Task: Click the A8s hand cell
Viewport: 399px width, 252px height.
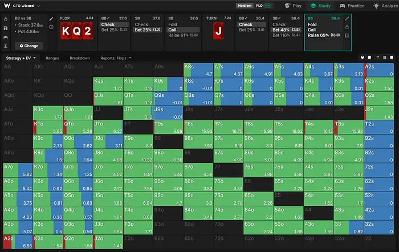Action: (198, 70)
